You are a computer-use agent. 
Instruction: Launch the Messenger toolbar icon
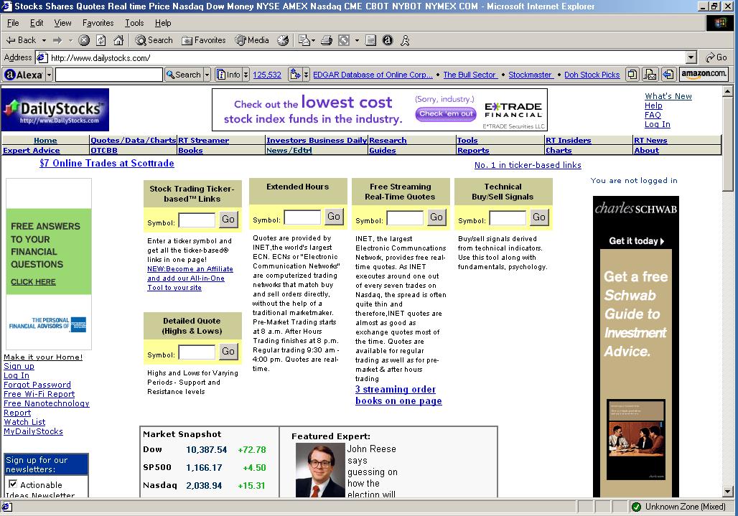click(x=405, y=40)
